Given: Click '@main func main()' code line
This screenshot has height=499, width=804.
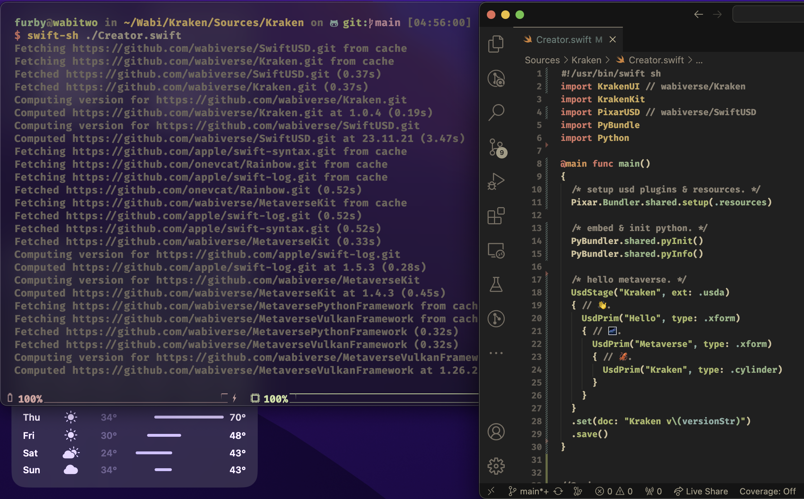Looking at the screenshot, I should (x=605, y=163).
